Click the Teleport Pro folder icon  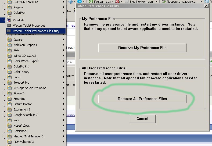9,83
